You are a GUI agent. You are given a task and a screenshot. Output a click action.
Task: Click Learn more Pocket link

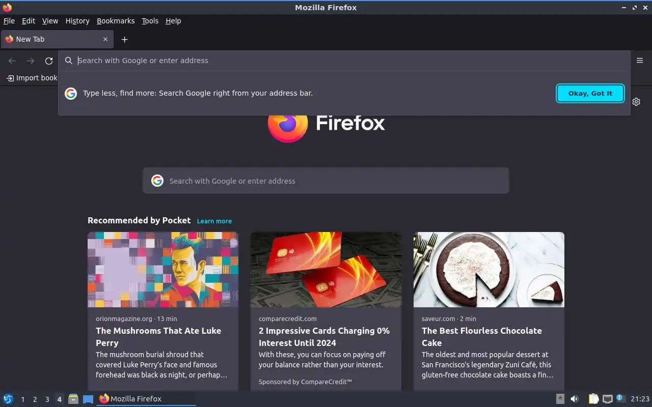(214, 221)
